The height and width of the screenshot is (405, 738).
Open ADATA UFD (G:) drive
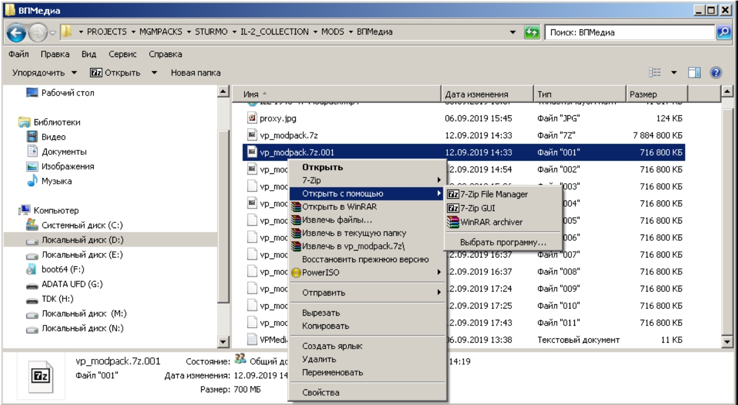(65, 284)
